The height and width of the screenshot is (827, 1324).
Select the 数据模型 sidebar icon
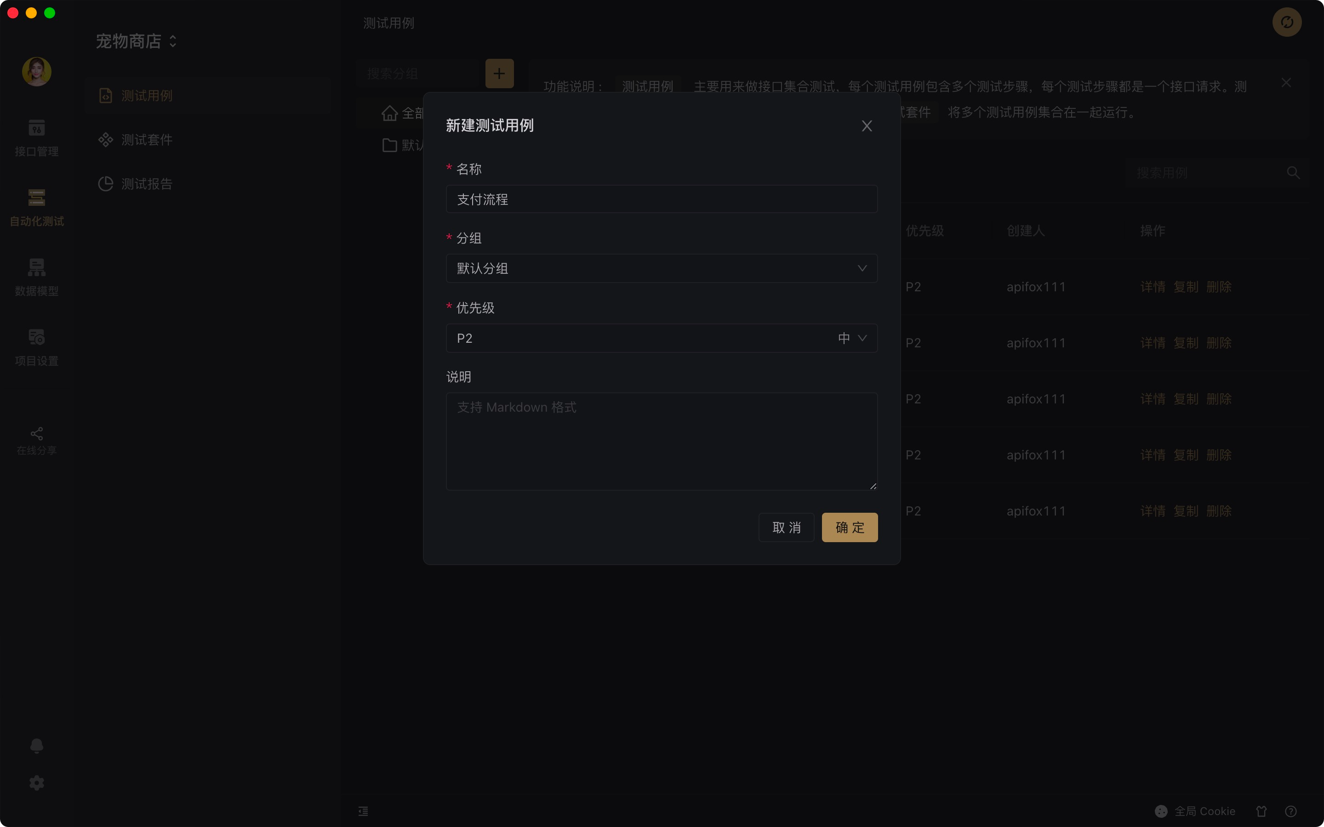[37, 278]
